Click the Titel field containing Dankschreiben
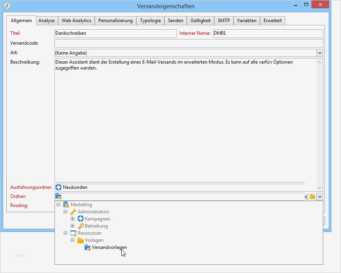The image size is (341, 273). coord(115,33)
